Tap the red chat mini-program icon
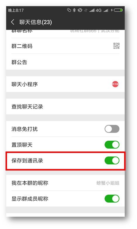This screenshot has width=137, height=229. (115, 84)
